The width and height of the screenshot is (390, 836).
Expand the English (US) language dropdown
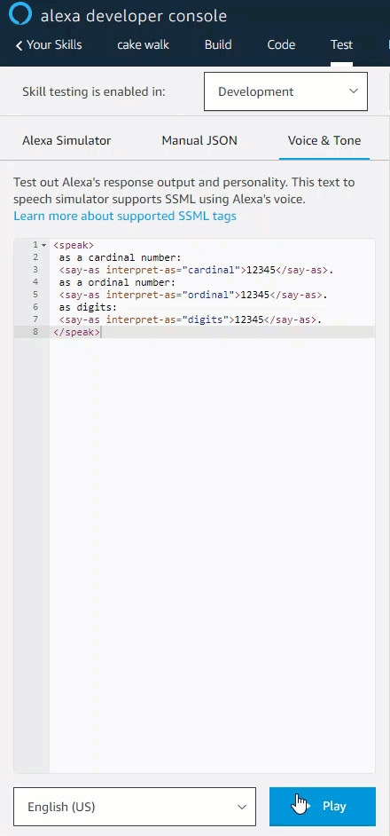(x=134, y=807)
